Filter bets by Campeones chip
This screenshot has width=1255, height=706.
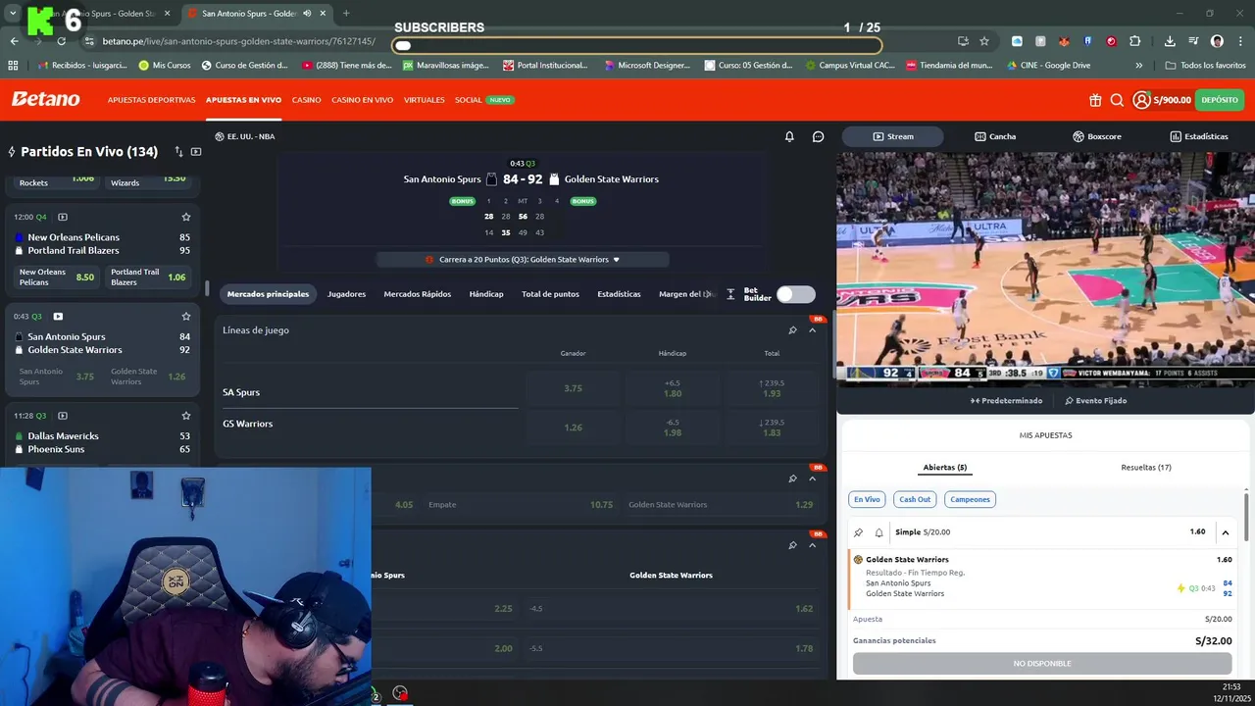pyautogui.click(x=970, y=499)
